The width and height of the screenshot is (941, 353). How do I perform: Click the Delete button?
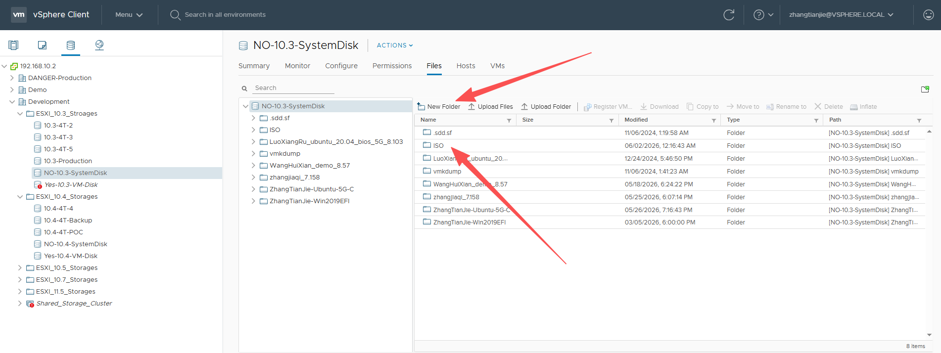click(829, 107)
